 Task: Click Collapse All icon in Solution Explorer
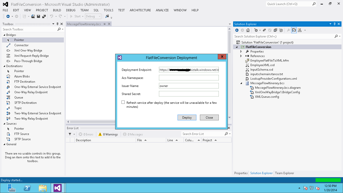tap(275, 30)
